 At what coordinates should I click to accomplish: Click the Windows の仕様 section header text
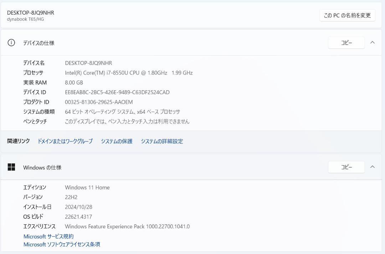pyautogui.click(x=42, y=167)
